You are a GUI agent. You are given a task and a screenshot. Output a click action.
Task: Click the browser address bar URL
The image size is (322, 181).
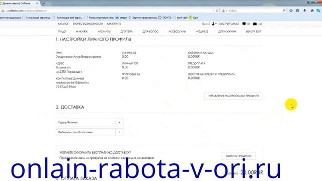tap(26, 11)
